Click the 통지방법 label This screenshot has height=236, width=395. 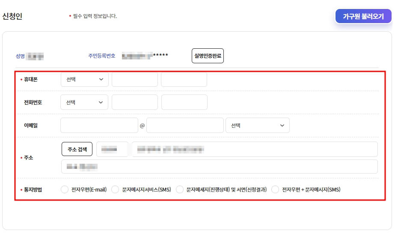(33, 190)
